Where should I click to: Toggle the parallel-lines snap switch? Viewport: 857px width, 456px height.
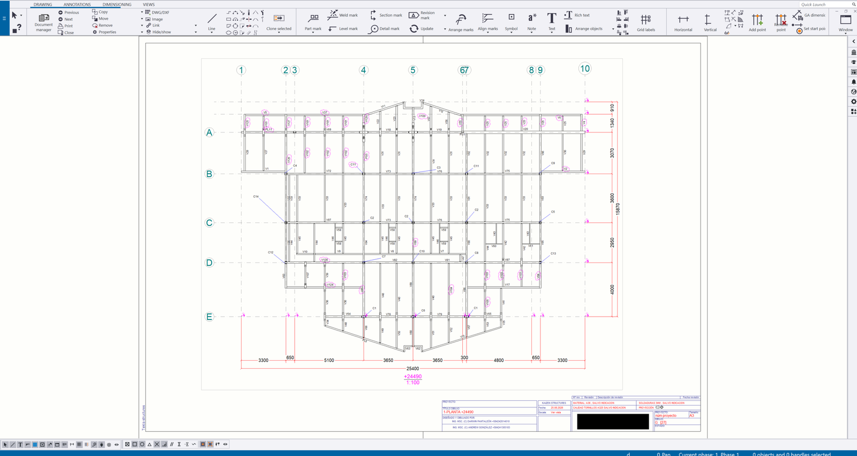point(171,444)
